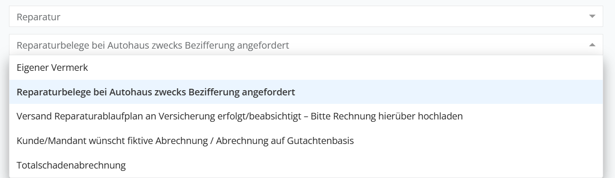Select option about Abrechnung auf Gutachtenbasis
Image resolution: width=615 pixels, height=178 pixels.
click(306, 141)
